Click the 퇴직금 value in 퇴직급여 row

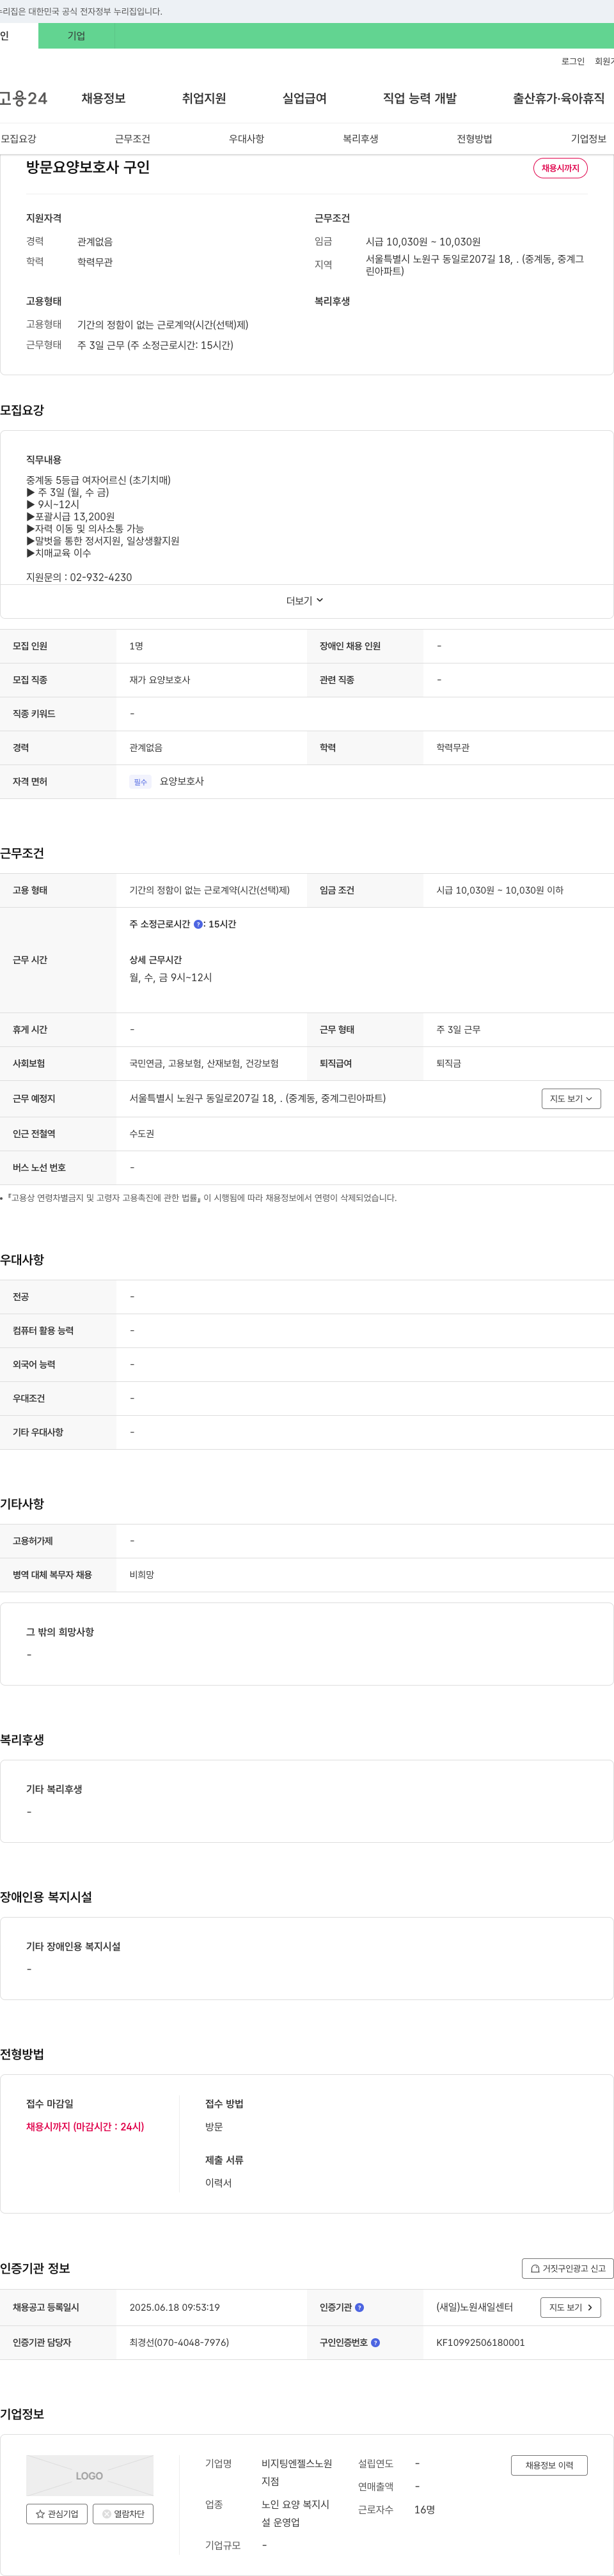(x=449, y=1063)
